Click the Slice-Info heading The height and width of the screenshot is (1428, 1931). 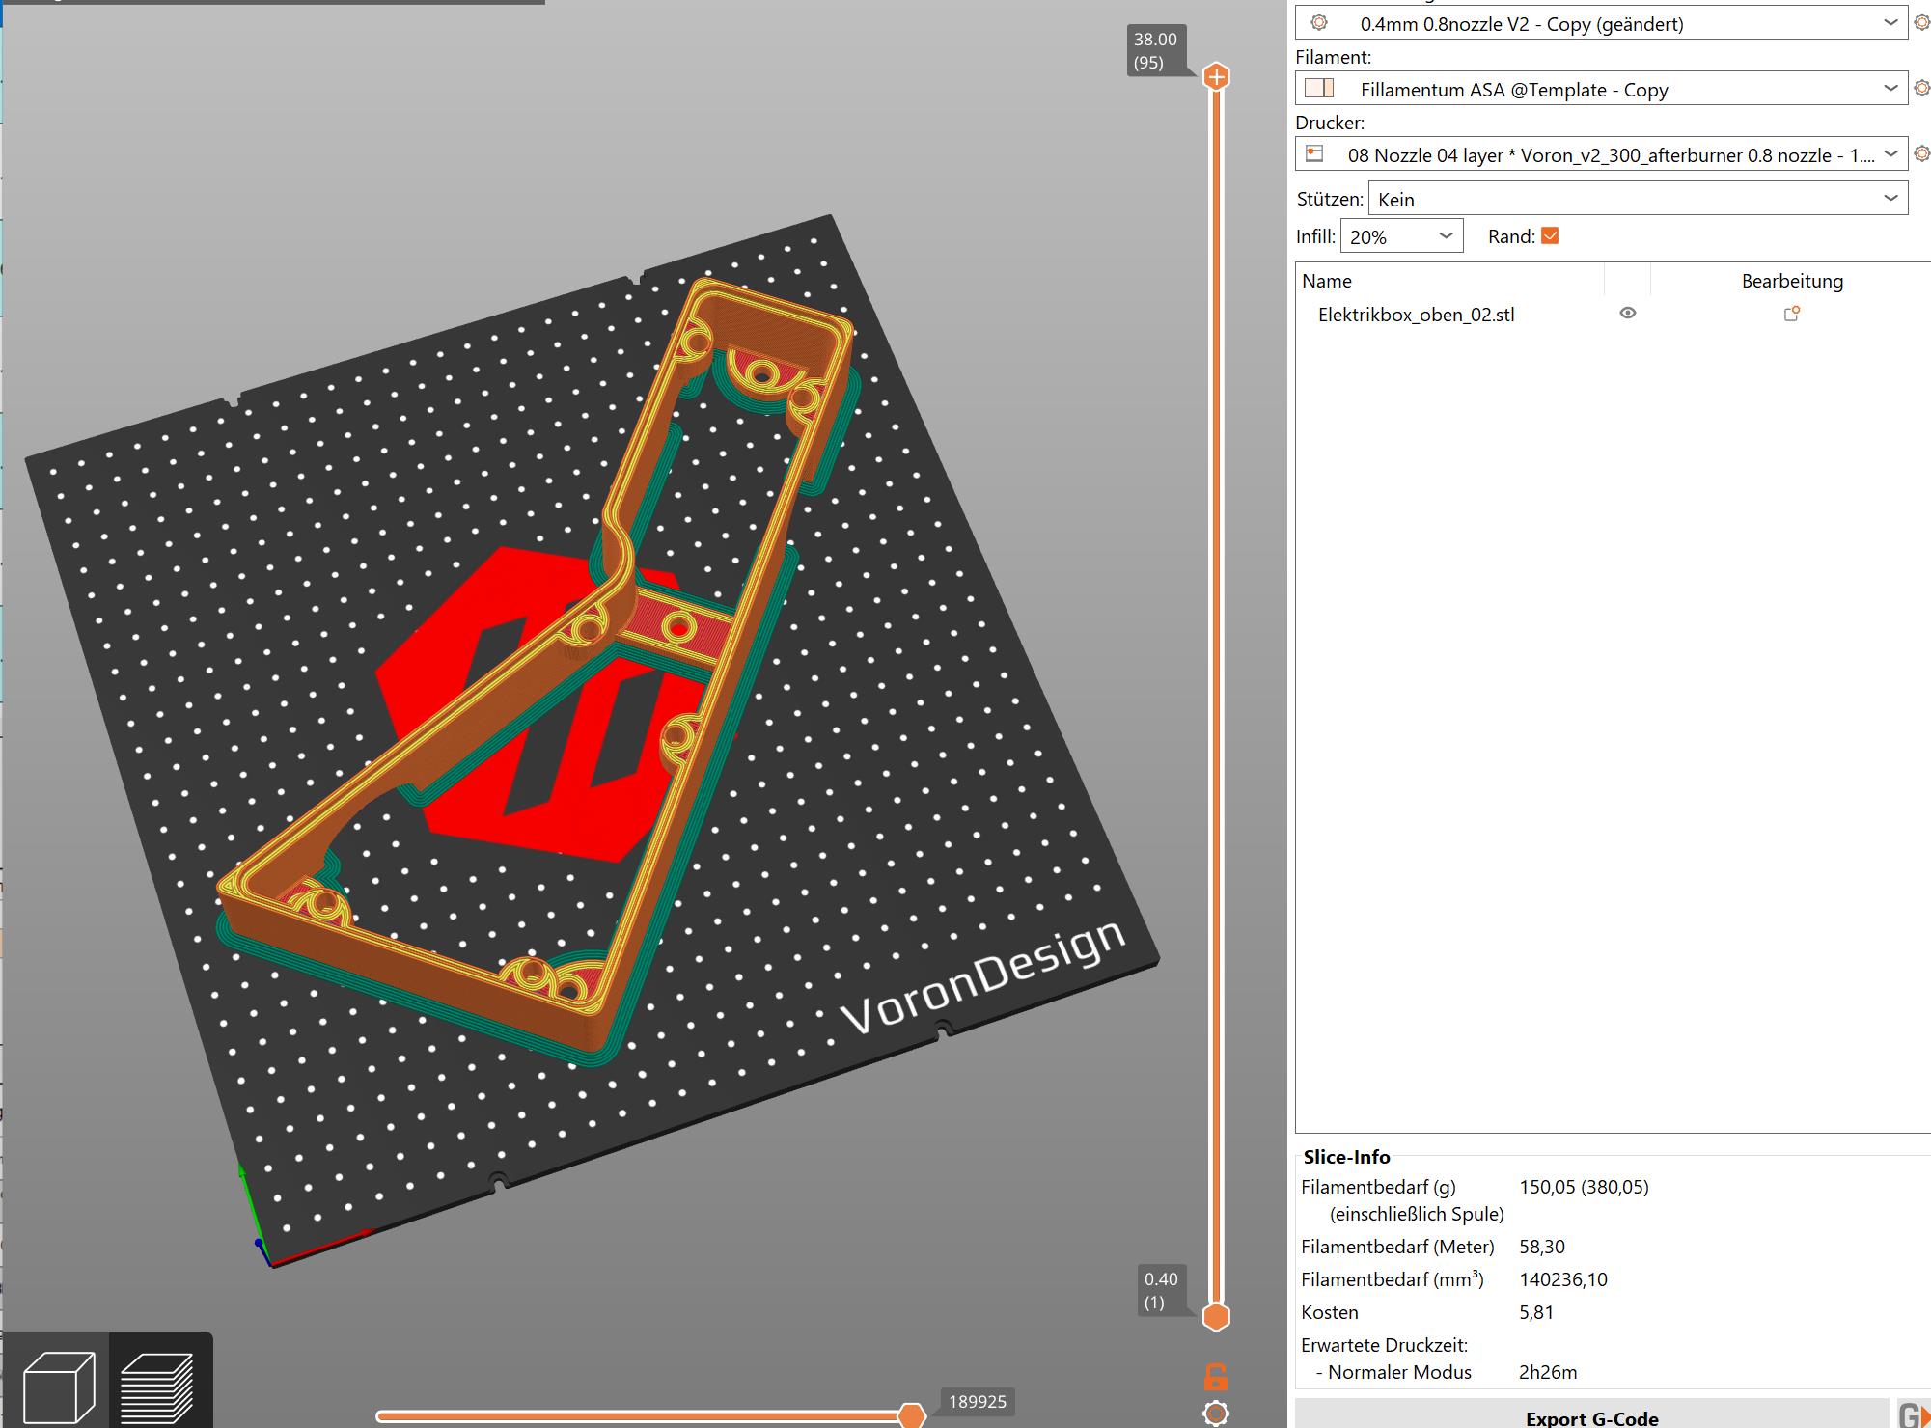[x=1346, y=1157]
